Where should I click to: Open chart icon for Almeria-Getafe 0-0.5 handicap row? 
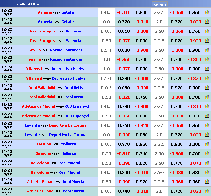coord(207,12)
